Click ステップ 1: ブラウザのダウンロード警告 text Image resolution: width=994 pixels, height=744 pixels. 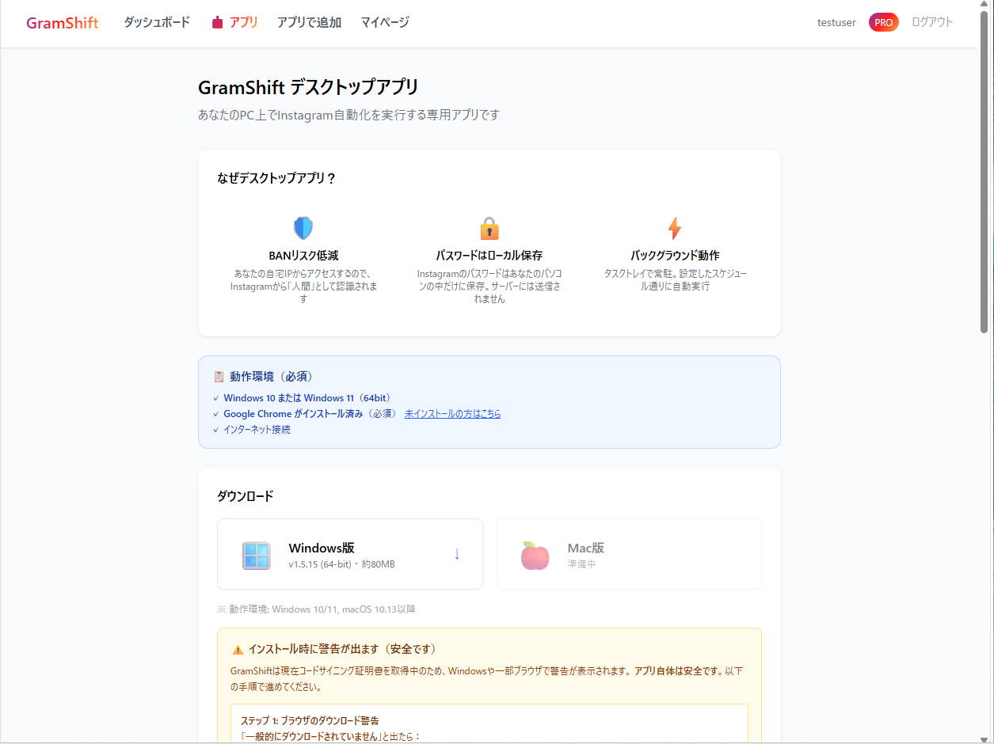point(310,721)
